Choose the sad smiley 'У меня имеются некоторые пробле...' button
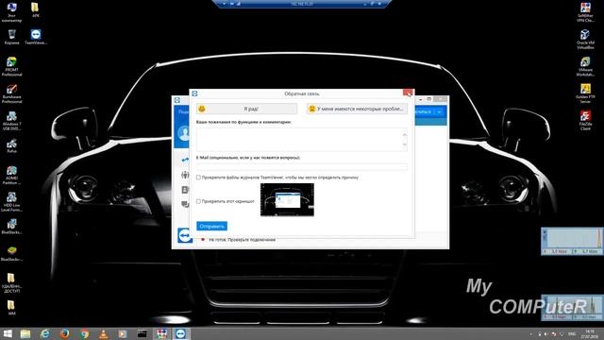Screen dimensions: 604x340 [x=357, y=109]
